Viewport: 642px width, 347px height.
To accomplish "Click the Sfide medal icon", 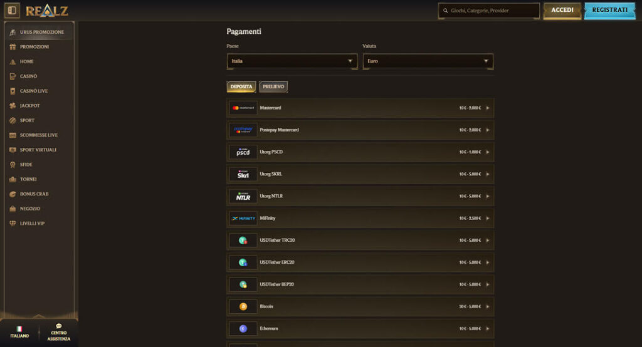I will coord(13,165).
